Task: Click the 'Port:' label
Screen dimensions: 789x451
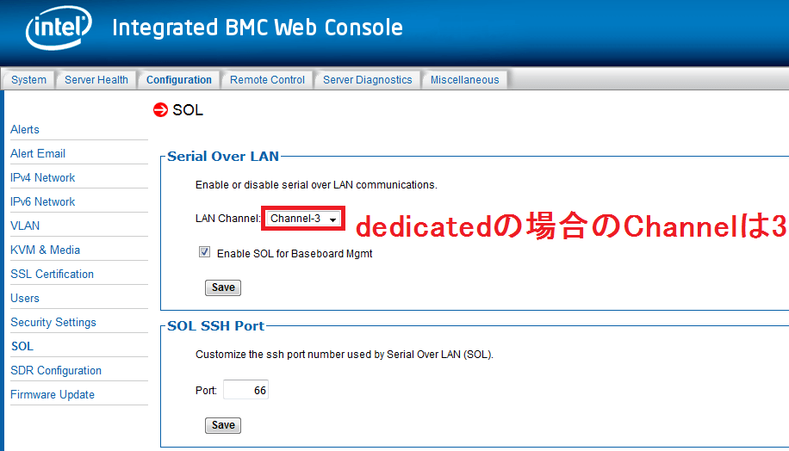Action: coord(206,391)
